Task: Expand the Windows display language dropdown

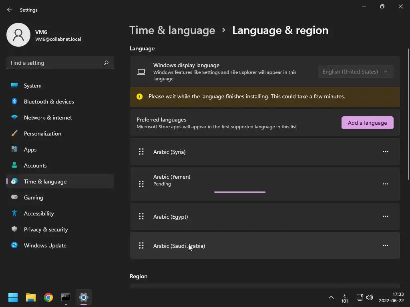Action: 355,72
